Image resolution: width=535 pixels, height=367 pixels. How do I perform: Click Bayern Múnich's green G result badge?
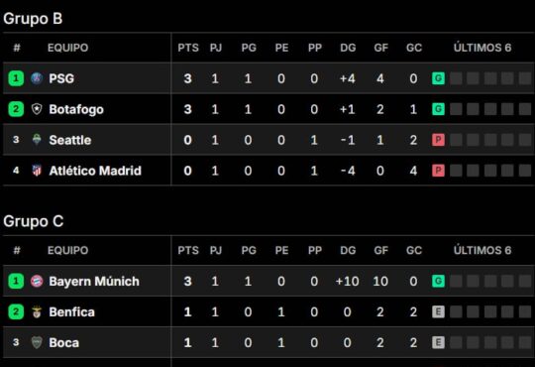tap(438, 282)
